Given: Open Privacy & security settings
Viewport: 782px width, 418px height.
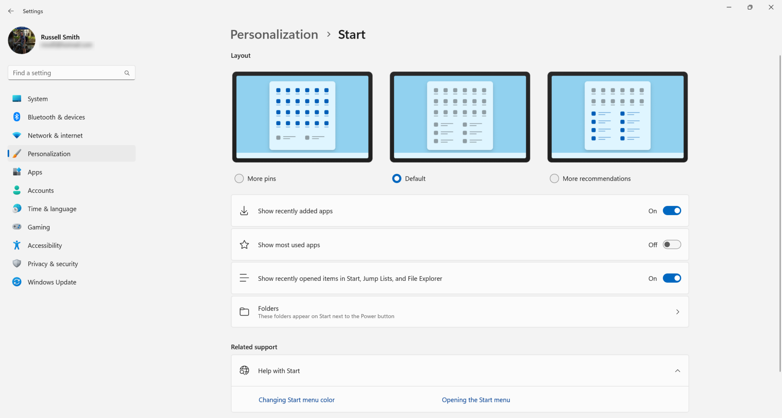Looking at the screenshot, I should [17, 263].
